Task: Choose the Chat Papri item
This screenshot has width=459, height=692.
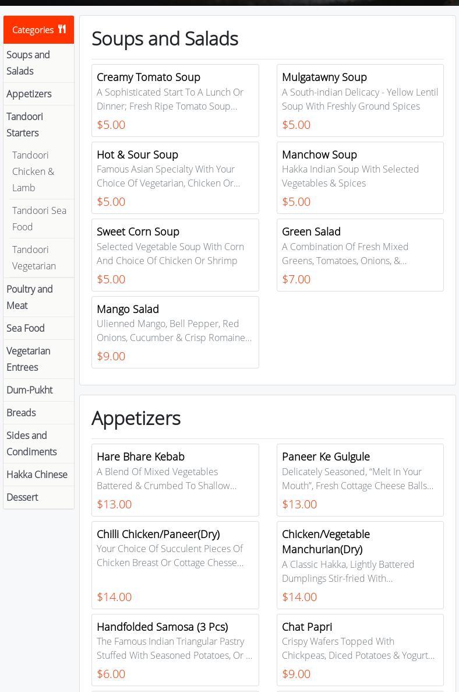Action: click(360, 649)
